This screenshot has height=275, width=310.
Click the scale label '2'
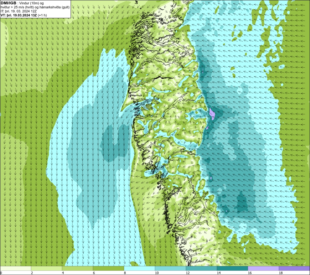32,273
